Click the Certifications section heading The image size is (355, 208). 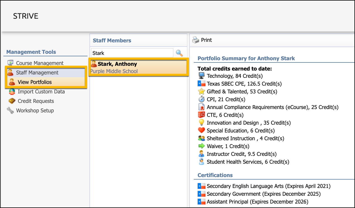pos(215,175)
